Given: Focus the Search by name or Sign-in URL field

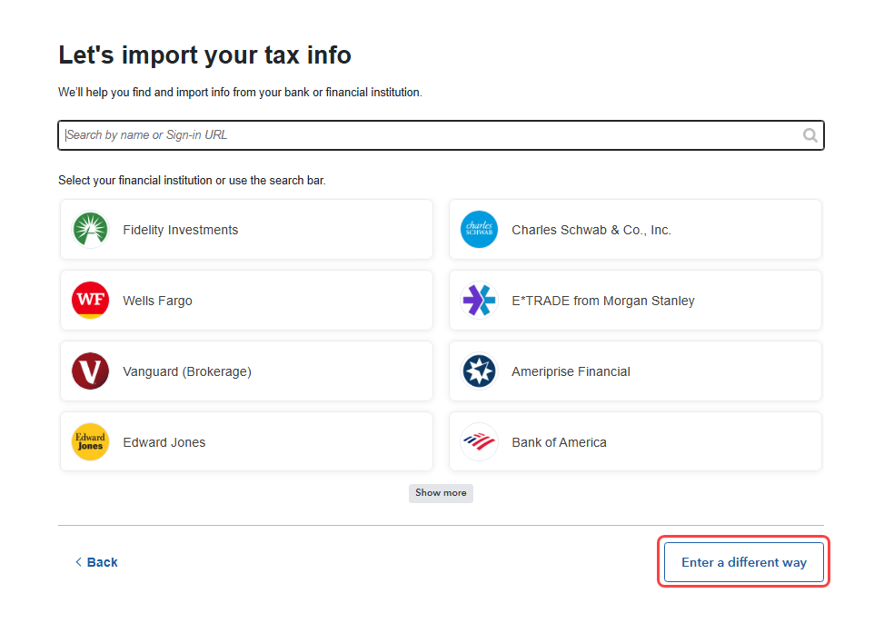Looking at the screenshot, I should click(441, 135).
